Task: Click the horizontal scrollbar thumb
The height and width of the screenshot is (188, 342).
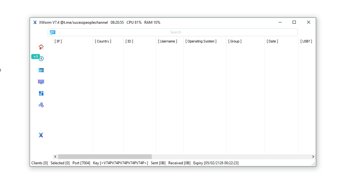Action: click(x=105, y=157)
